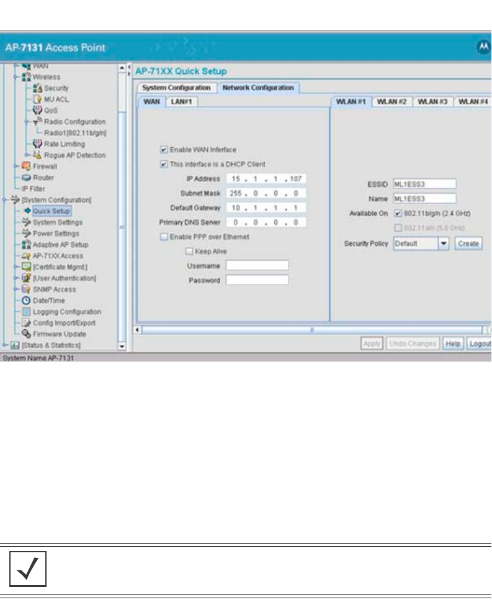
Task: Click the Certificate Mgmt icon
Action: tap(26, 266)
